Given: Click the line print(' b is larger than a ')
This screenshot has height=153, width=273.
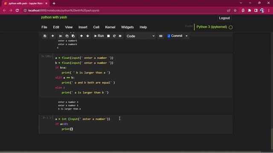Looking at the screenshot, I should (x=86, y=73).
